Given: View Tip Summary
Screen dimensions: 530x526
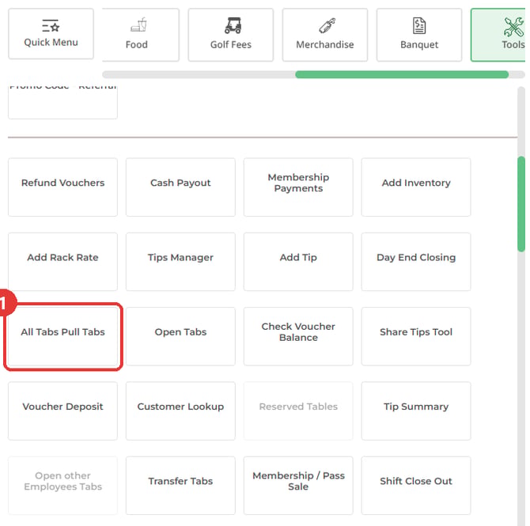Looking at the screenshot, I should pos(416,411).
